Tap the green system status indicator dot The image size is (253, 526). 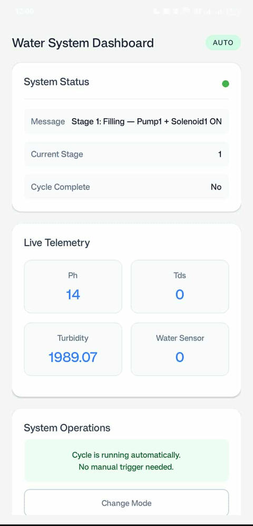226,84
